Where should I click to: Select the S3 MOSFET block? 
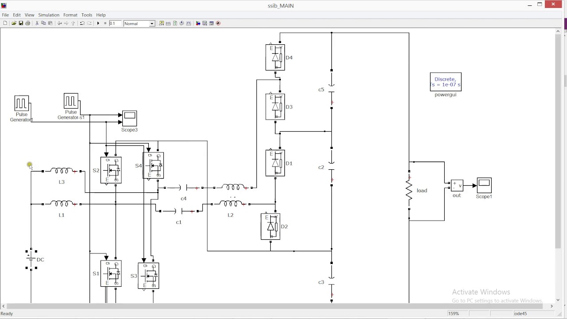(x=148, y=276)
